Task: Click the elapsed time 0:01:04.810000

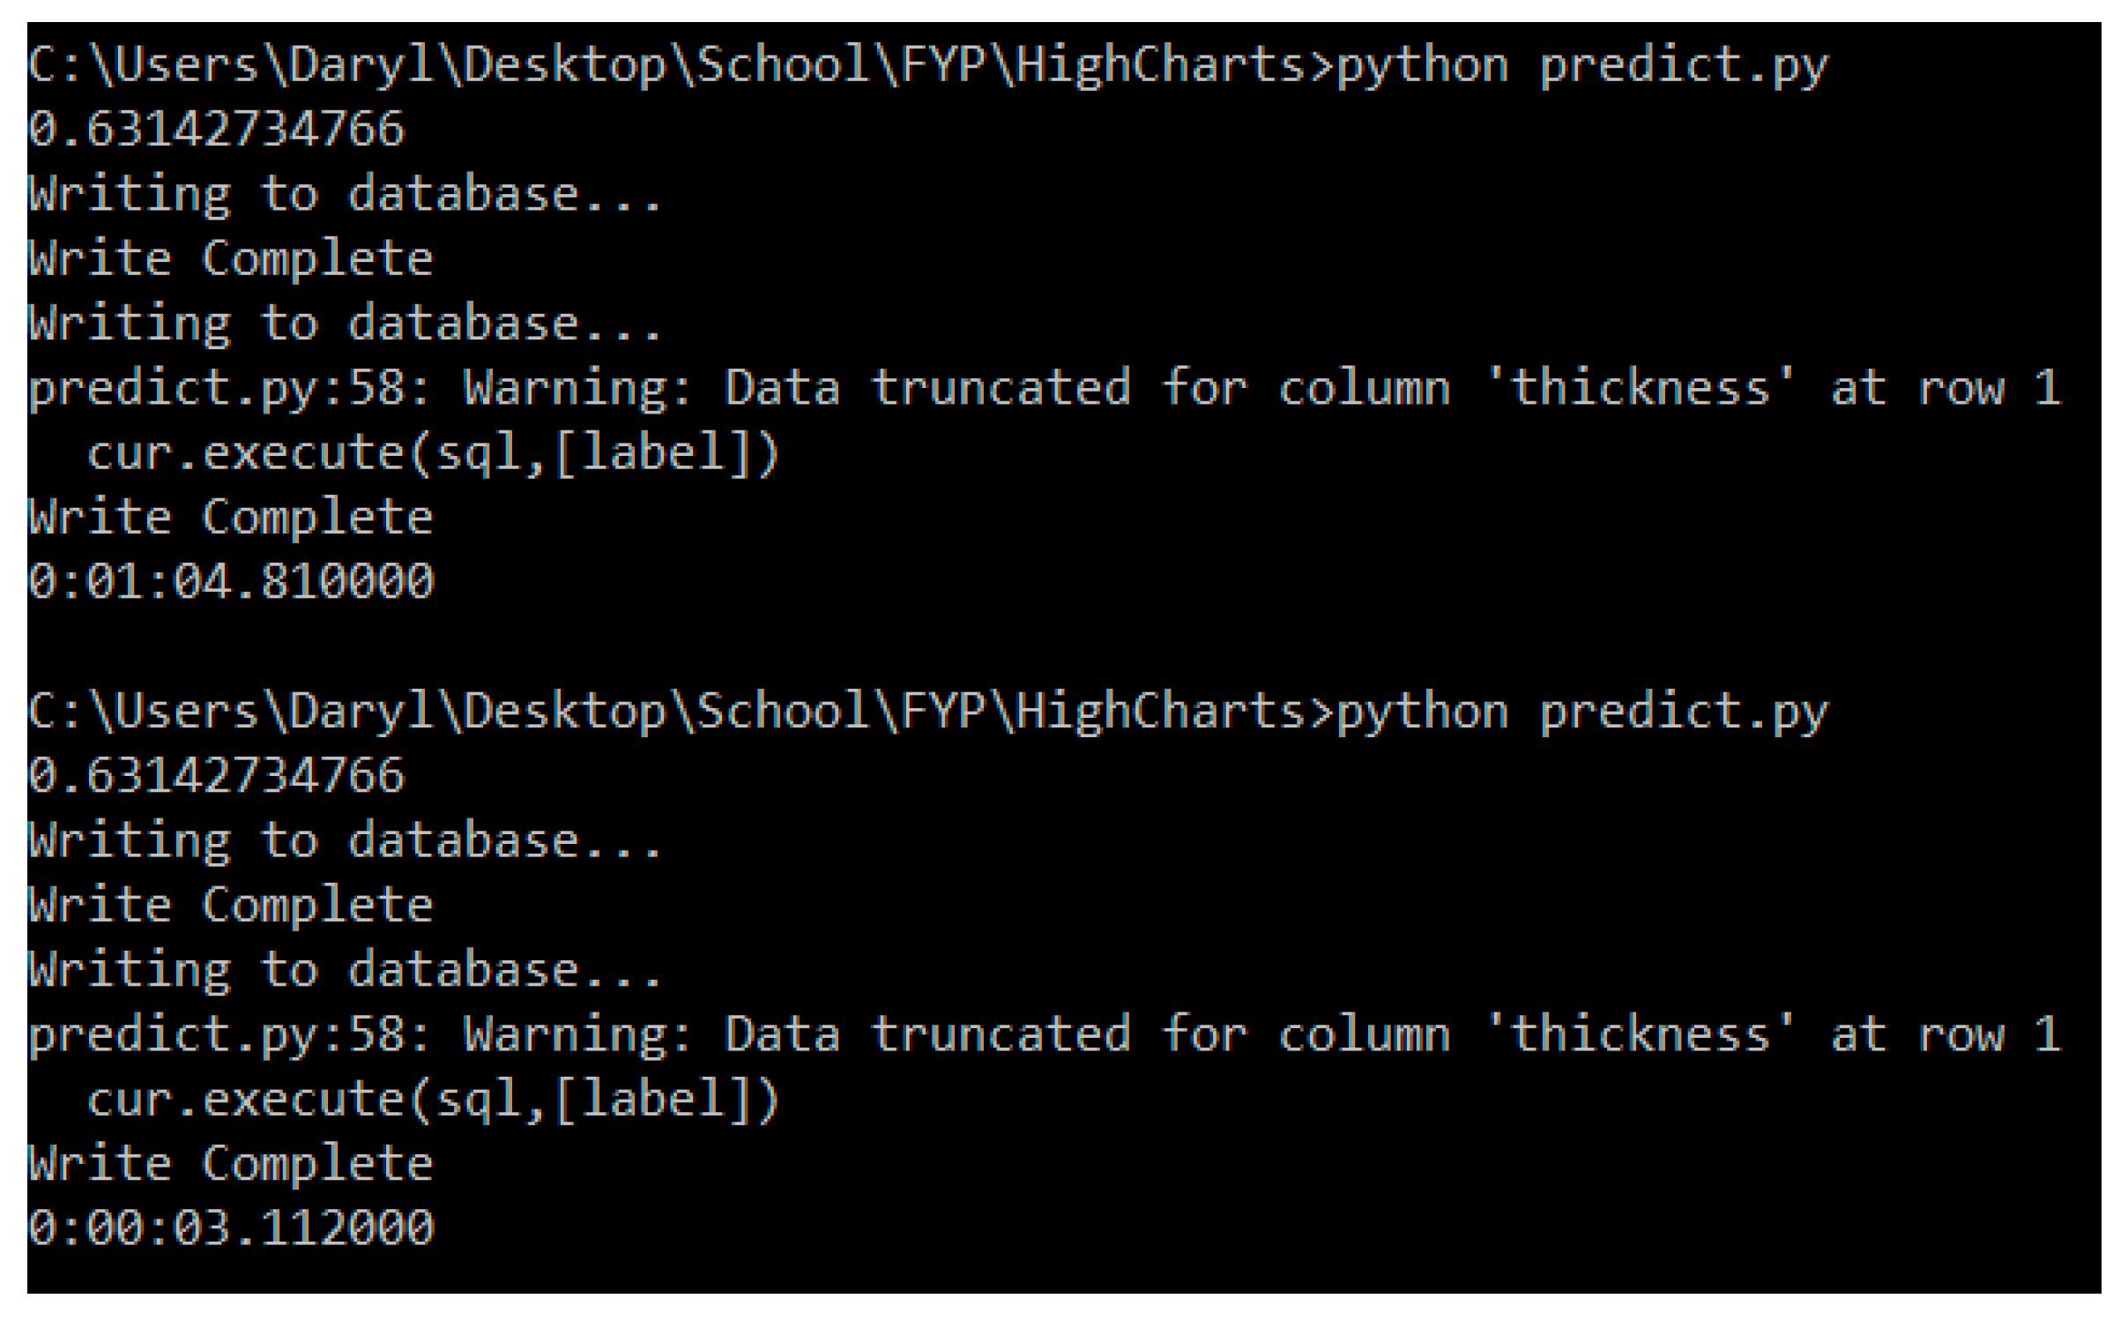Action: [x=231, y=582]
